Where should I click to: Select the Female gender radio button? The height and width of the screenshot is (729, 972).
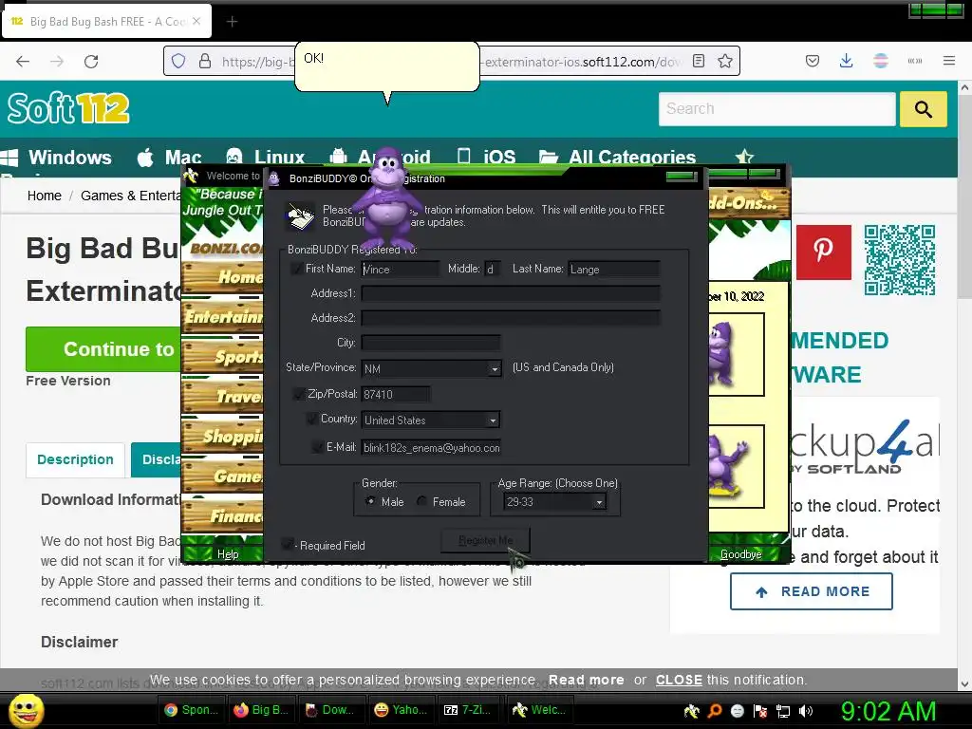click(x=422, y=501)
